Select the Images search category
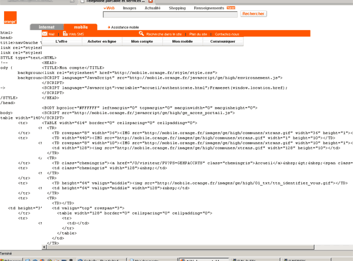353x261 pixels. (x=129, y=8)
